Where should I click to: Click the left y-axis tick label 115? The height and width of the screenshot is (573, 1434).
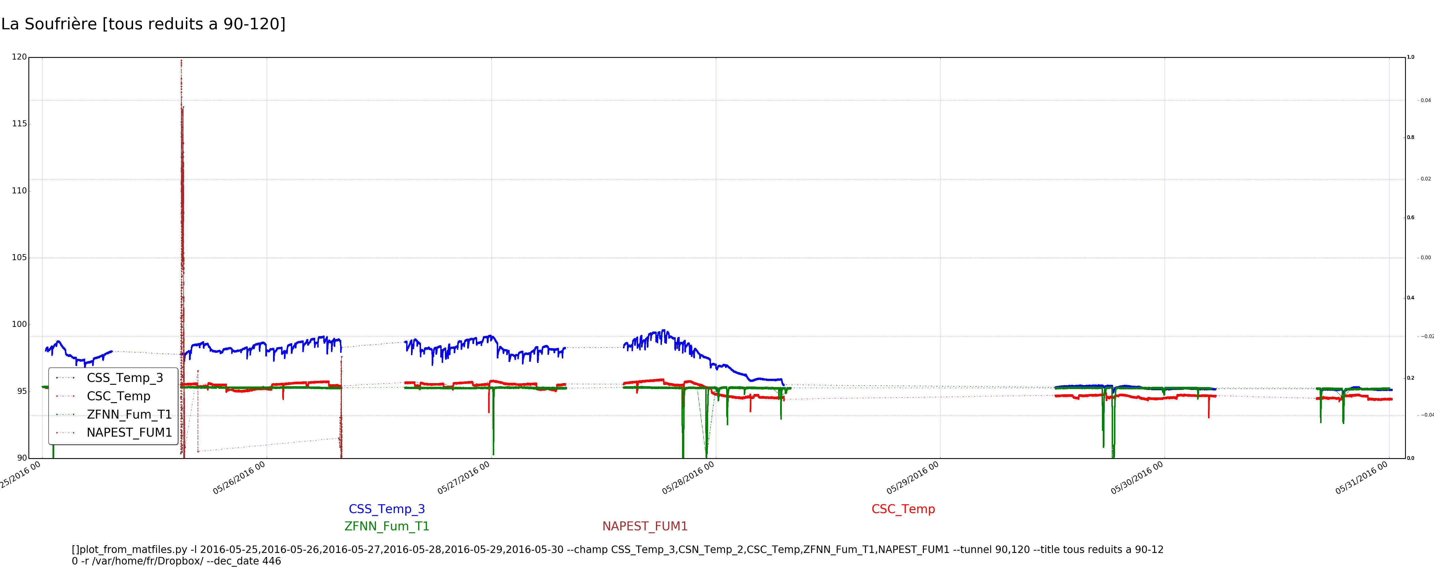(19, 123)
